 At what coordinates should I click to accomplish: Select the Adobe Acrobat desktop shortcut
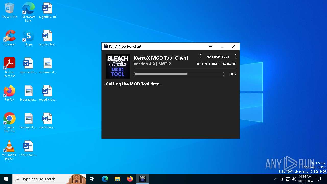pos(9,67)
